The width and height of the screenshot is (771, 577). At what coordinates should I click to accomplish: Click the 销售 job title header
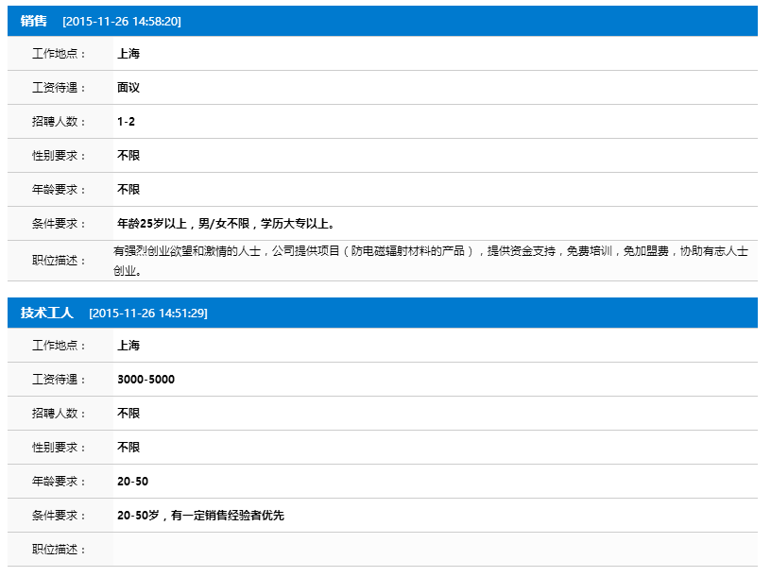click(34, 21)
